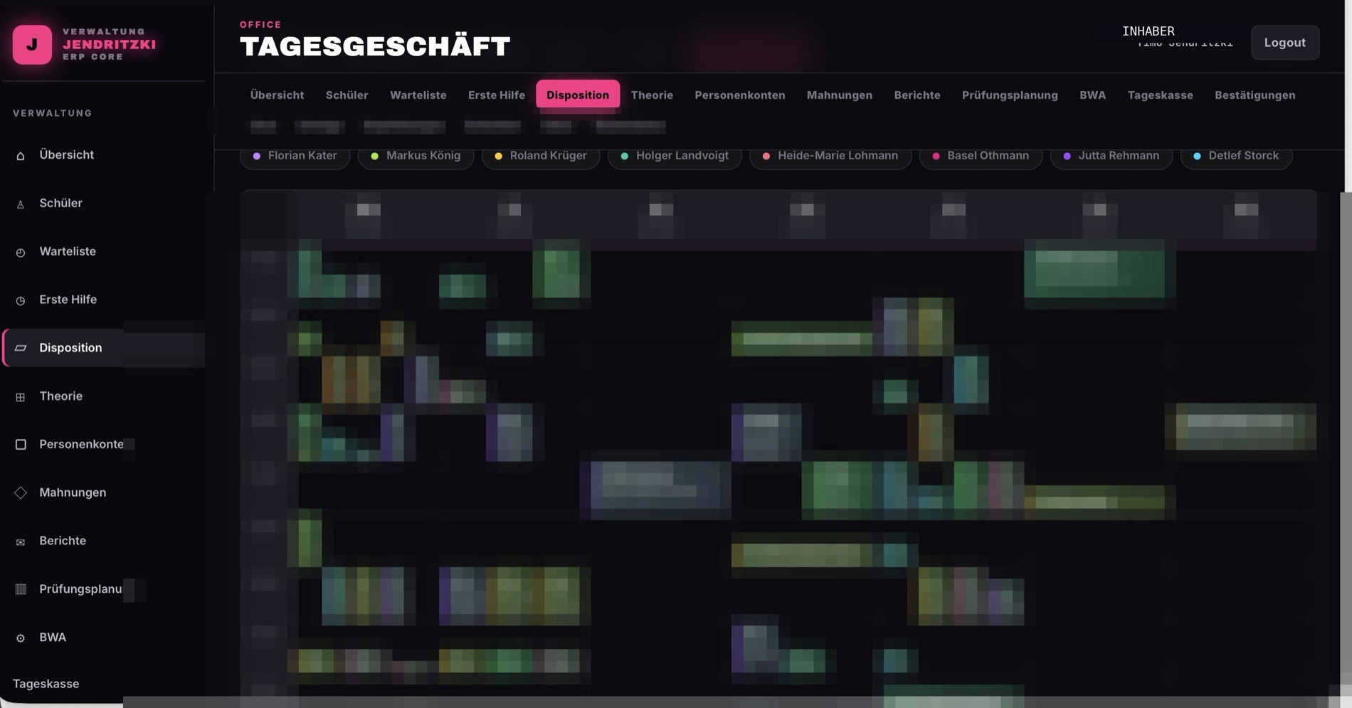Click the Schüler person icon in sidebar
Screen dimensions: 1352x708
coord(21,204)
